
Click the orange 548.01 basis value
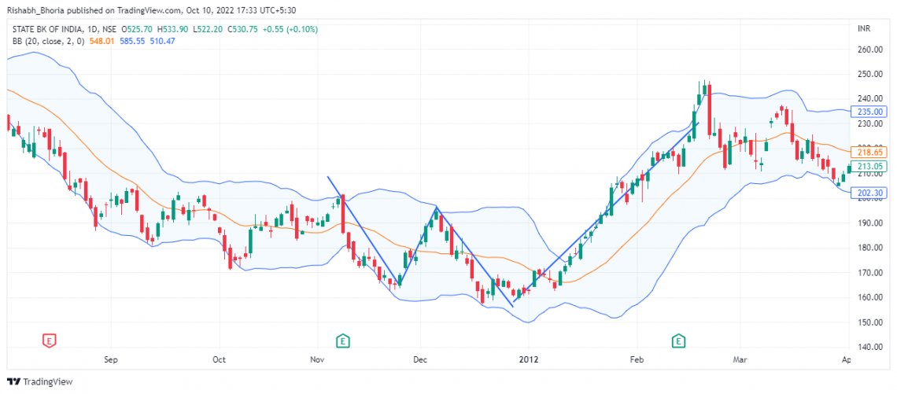(x=101, y=41)
